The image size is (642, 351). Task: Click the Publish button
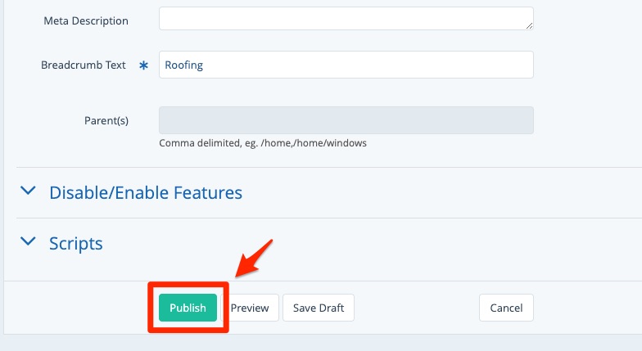tap(188, 308)
